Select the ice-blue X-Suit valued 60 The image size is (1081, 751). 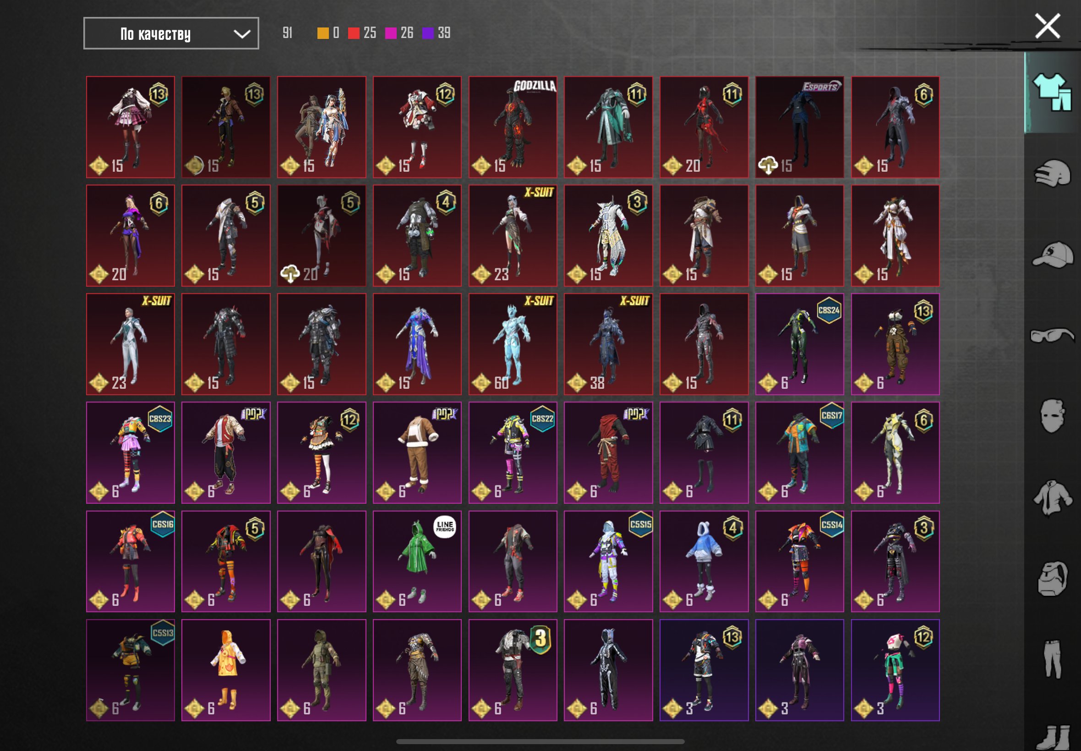(x=513, y=344)
